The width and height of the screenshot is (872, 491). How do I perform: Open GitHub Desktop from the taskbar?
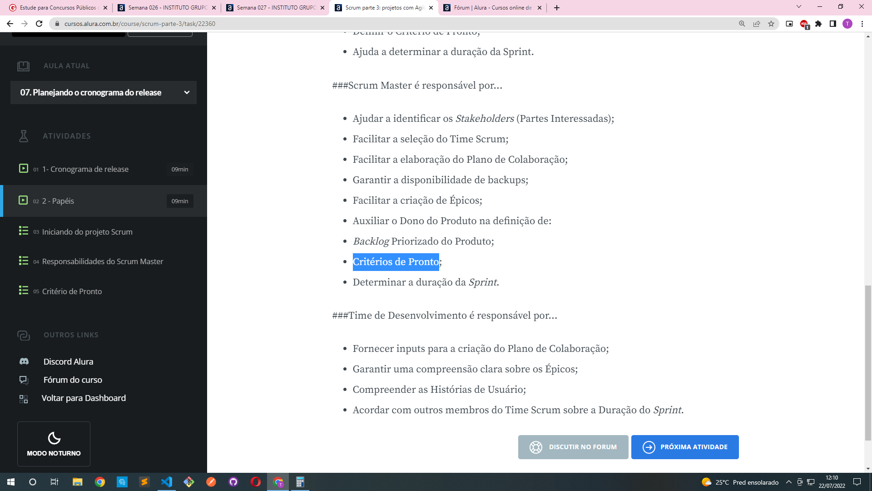tap(233, 482)
